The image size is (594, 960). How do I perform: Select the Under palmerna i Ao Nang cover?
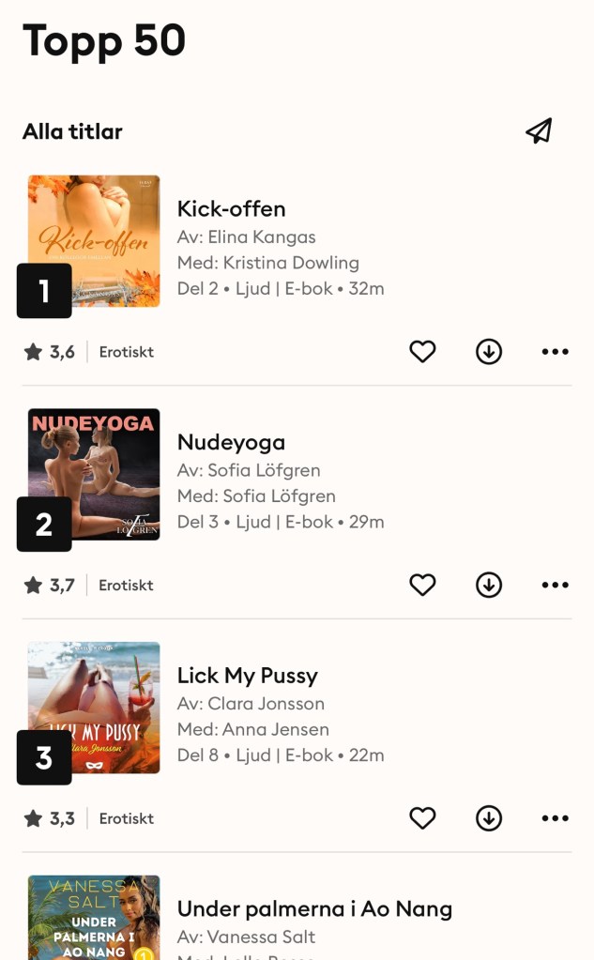[x=94, y=918]
